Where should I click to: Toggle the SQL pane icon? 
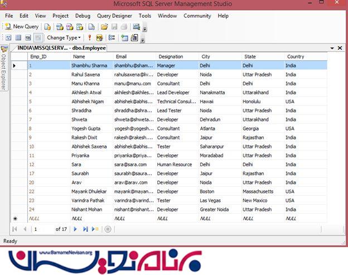point(27,38)
